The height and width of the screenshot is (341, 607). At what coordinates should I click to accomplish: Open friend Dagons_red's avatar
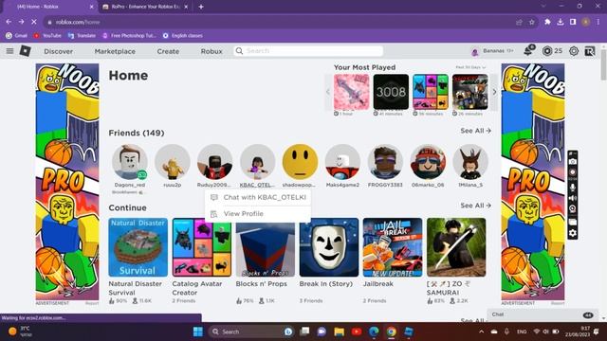click(x=130, y=162)
